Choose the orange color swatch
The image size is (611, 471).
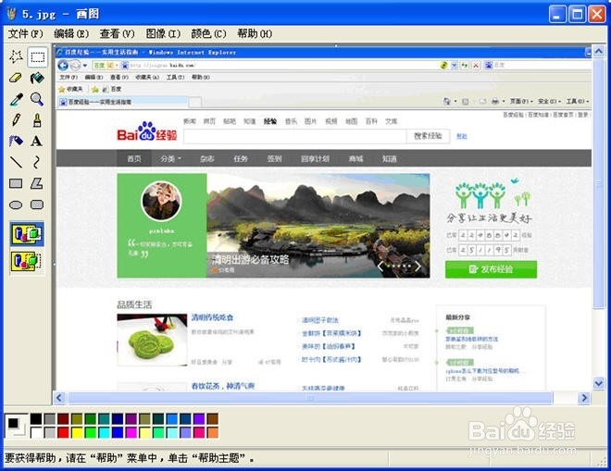(x=212, y=432)
